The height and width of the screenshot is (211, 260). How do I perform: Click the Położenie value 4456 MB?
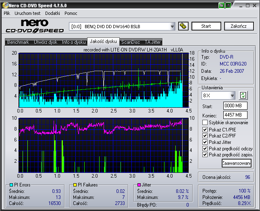coord(241,197)
